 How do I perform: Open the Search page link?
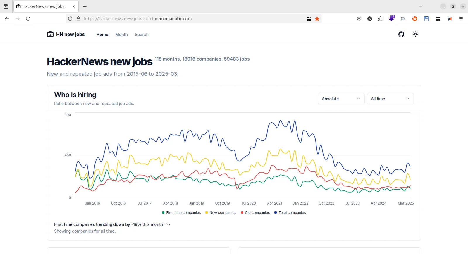[142, 35]
